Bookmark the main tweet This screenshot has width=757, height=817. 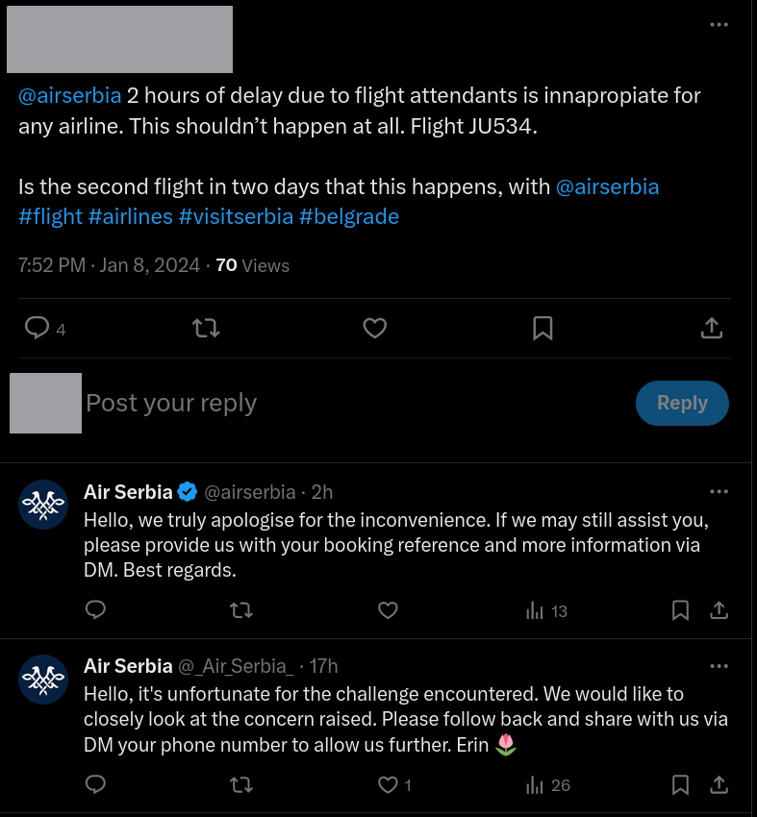(x=543, y=329)
